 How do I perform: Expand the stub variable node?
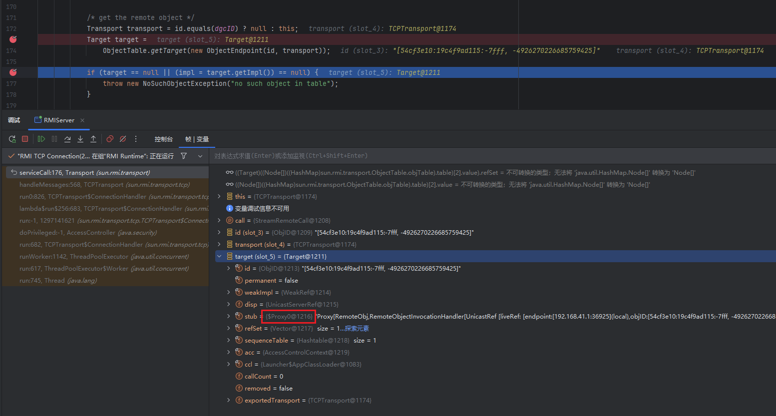click(229, 316)
